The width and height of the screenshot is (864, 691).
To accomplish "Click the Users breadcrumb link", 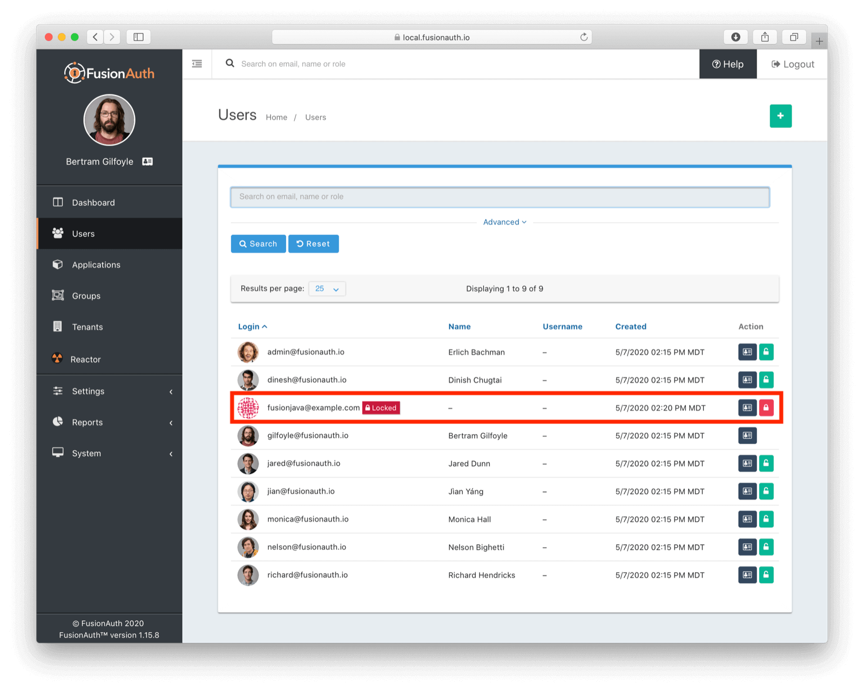I will [x=315, y=117].
